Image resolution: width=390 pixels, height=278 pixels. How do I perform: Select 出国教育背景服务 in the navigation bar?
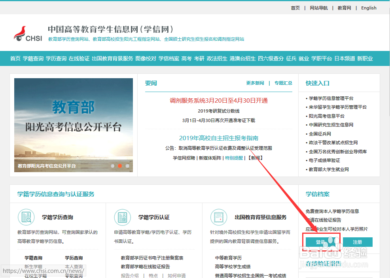(x=112, y=58)
